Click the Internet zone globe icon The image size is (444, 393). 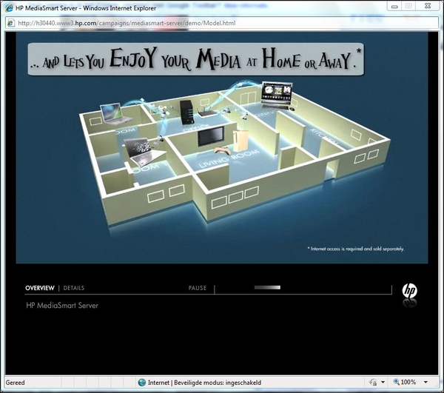[141, 382]
